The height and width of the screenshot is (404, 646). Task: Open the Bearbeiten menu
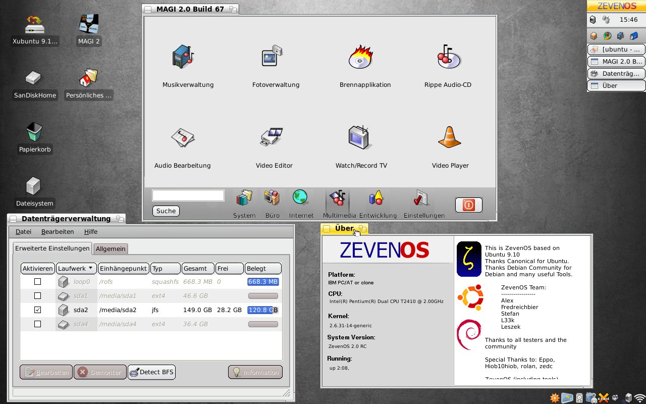(x=58, y=232)
